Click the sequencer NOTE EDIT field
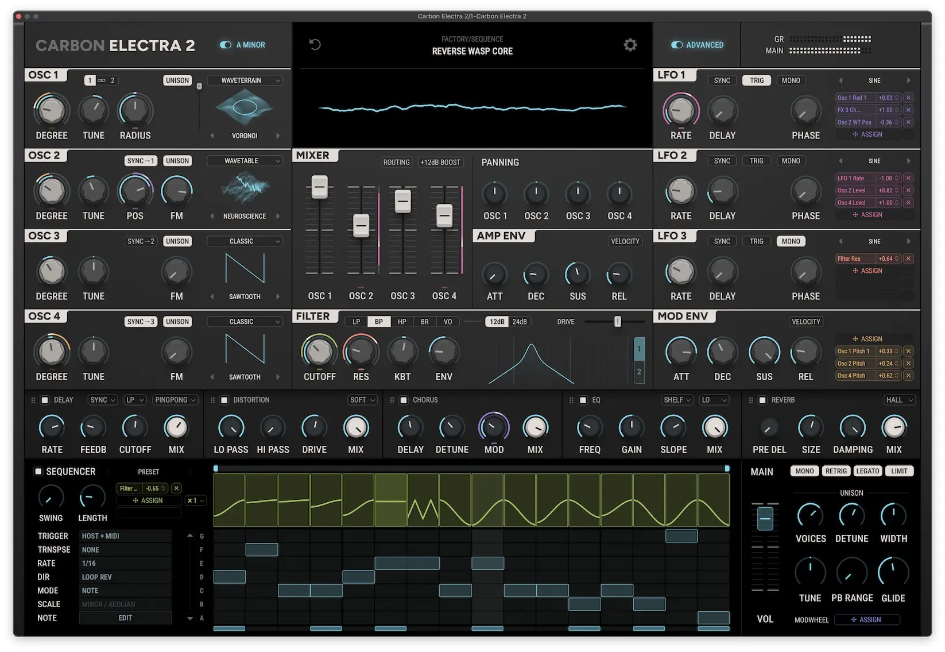Screen dimensions: 945x652 click(x=125, y=618)
